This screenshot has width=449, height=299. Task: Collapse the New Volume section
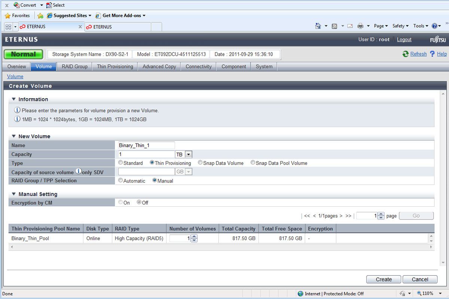[14, 136]
